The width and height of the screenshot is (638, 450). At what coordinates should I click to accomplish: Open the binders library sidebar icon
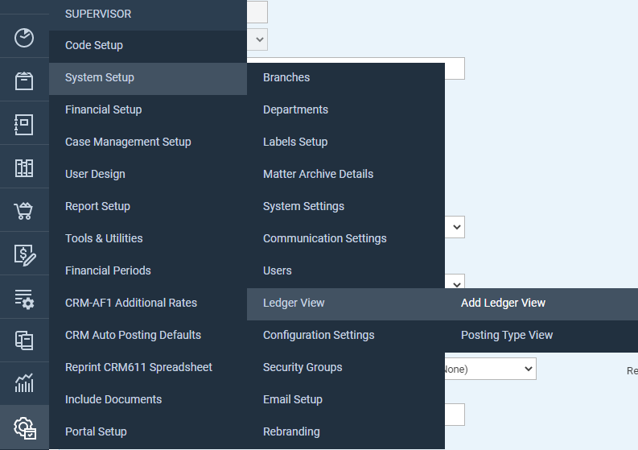click(x=24, y=167)
